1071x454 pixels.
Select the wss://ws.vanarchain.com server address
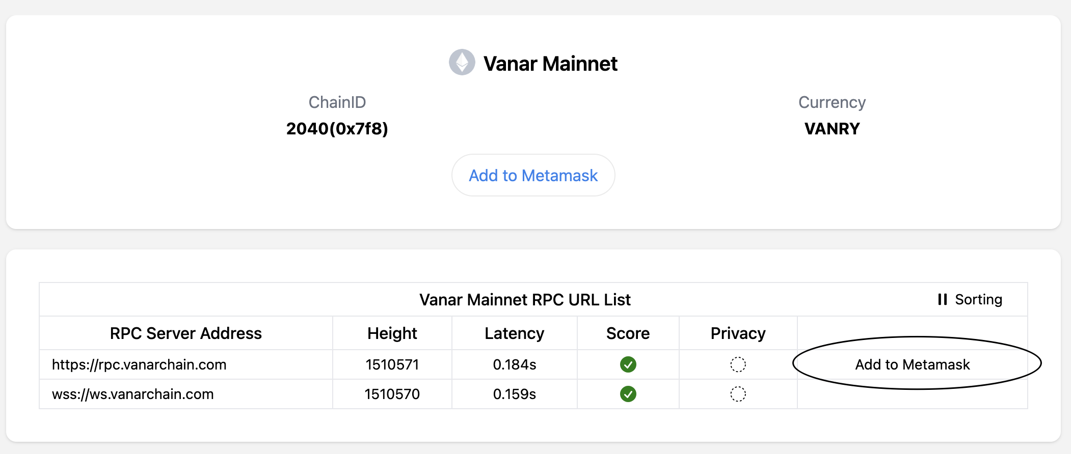point(133,394)
